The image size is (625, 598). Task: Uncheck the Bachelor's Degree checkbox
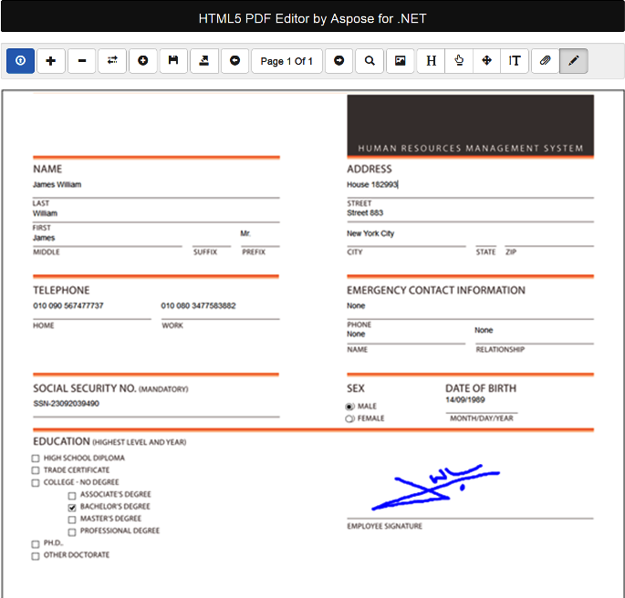72,507
